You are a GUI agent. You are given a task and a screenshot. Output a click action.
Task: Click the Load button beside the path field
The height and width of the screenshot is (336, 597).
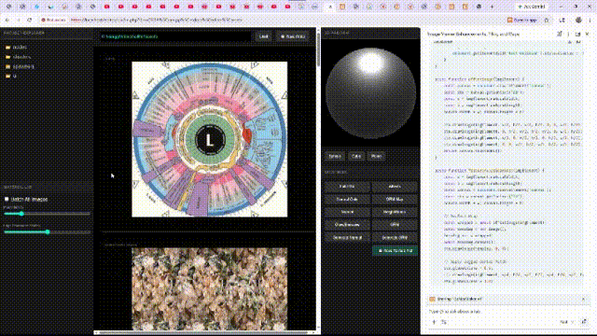263,36
